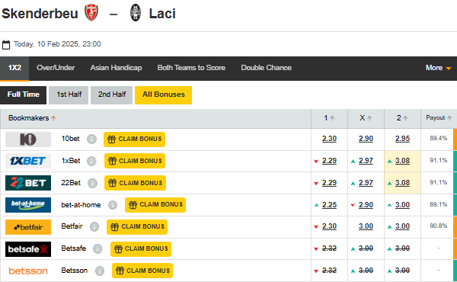
Task: Click the info icon next to Betsson
Action: coord(99,271)
